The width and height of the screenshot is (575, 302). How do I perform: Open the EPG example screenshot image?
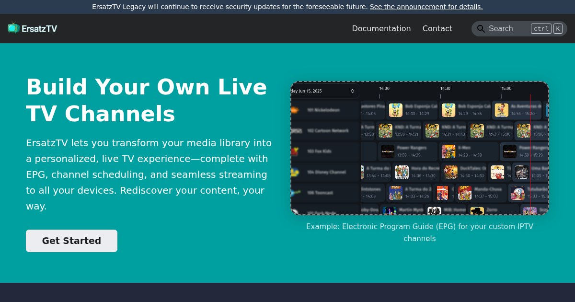pos(420,148)
